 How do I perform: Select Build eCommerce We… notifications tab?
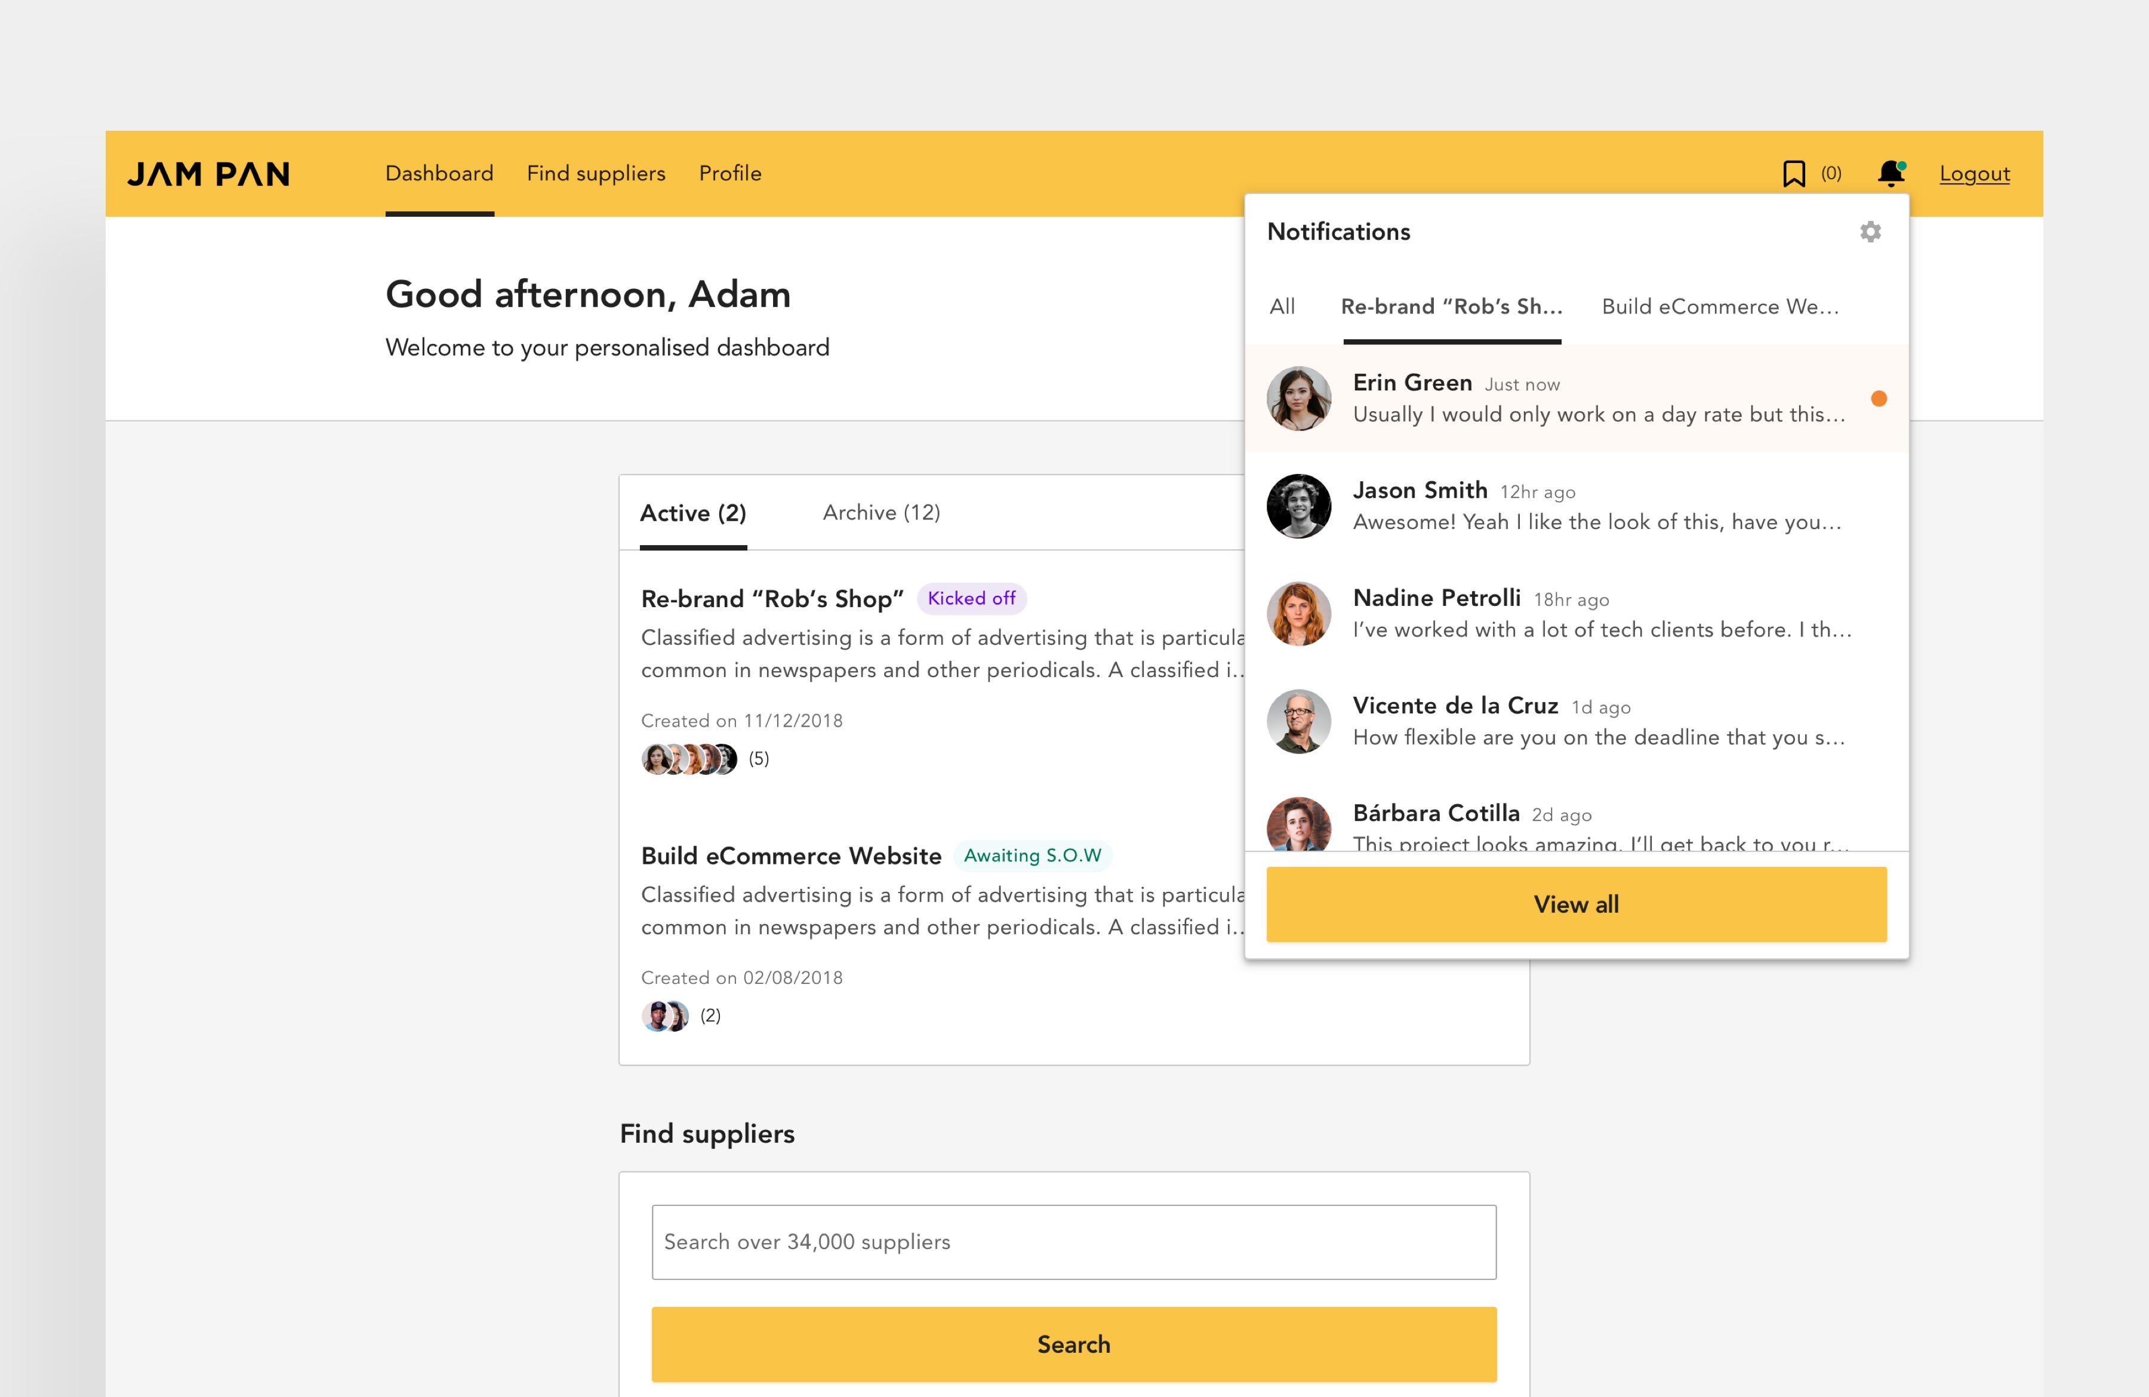[1719, 307]
